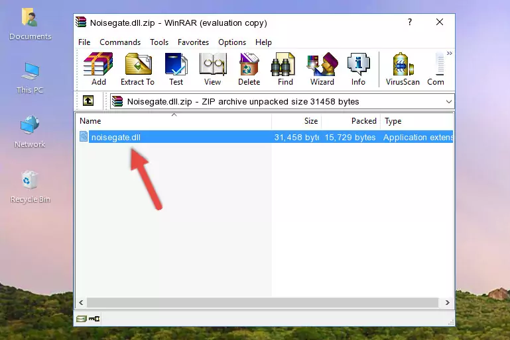This screenshot has height=340, width=510.
Task: Click the archive path address field
Action: [282, 102]
